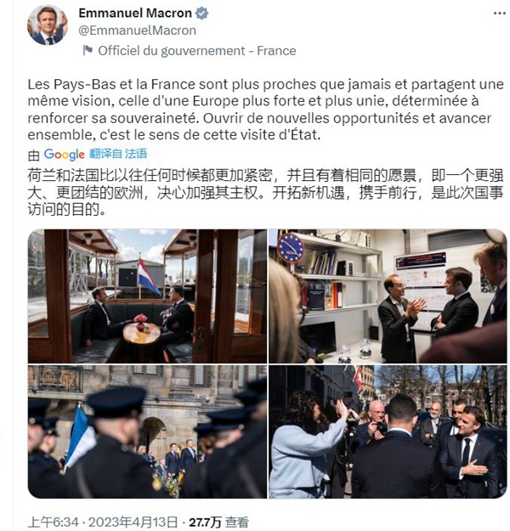Click the Chinese translated tweet text
Image resolution: width=510 pixels, height=531 pixels.
click(266, 192)
